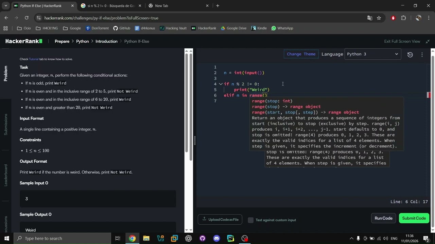Open the Hacking Vault bookmark

[x=173, y=28]
